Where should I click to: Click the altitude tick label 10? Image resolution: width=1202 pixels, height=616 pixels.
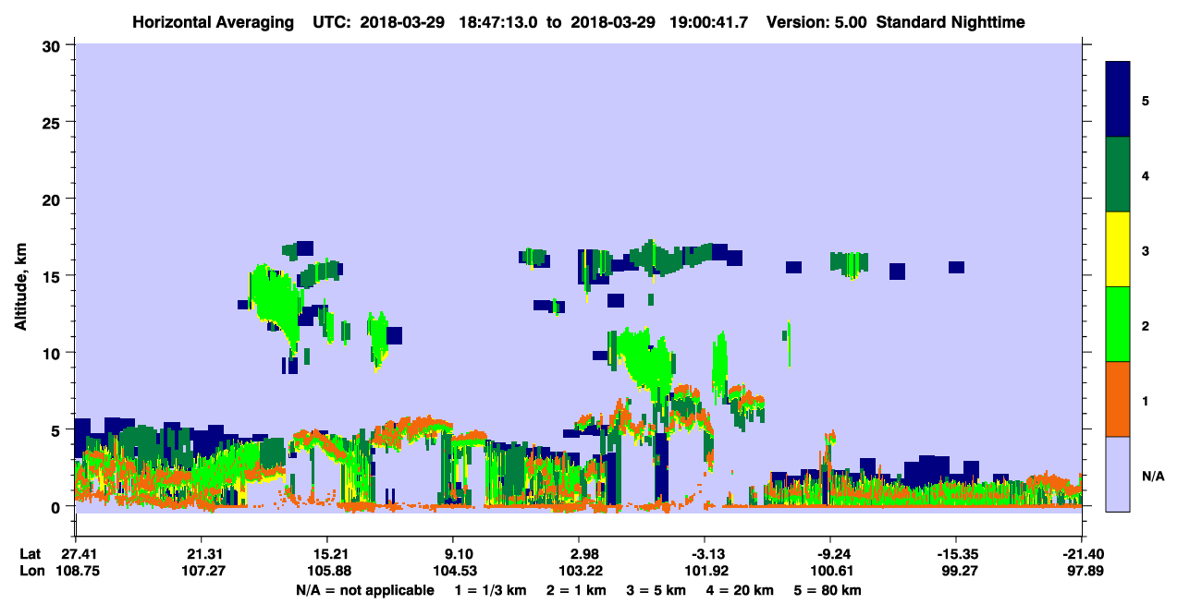(x=54, y=353)
